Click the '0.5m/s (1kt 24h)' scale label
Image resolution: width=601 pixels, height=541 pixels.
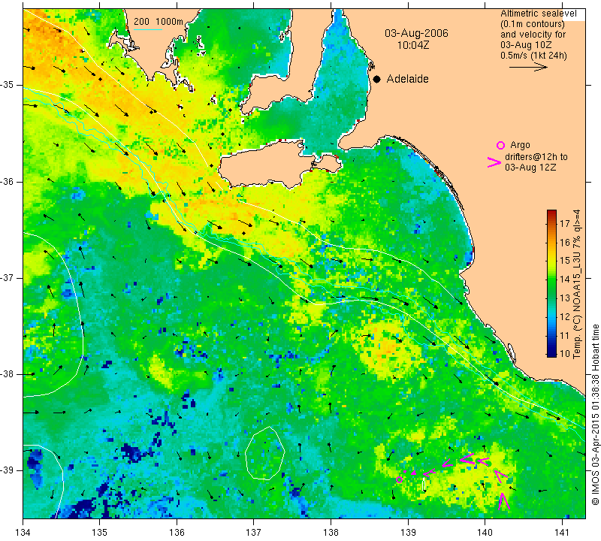[x=533, y=55]
